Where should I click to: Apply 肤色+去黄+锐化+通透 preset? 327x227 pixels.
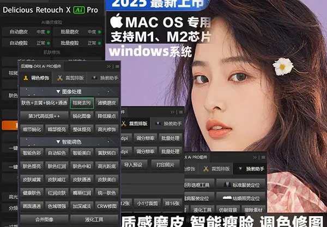(x=44, y=103)
